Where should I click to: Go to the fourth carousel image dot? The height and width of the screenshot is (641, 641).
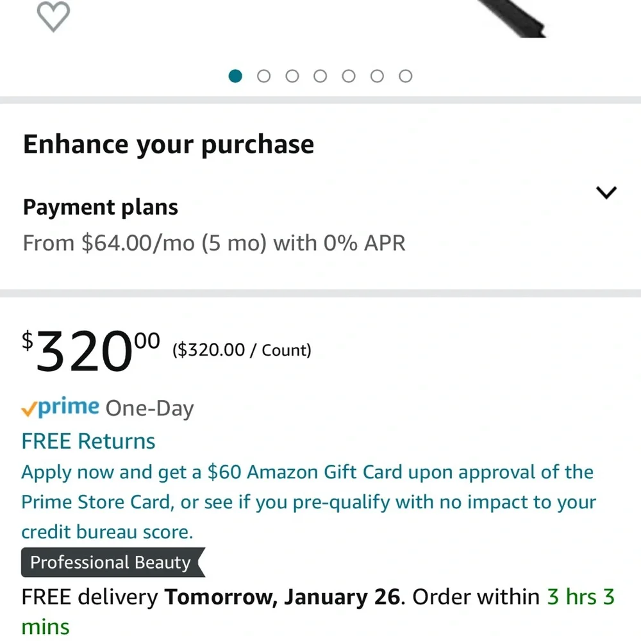pyautogui.click(x=320, y=76)
